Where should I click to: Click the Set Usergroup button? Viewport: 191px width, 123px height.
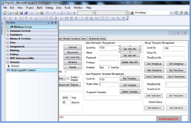[x=176, y=64]
